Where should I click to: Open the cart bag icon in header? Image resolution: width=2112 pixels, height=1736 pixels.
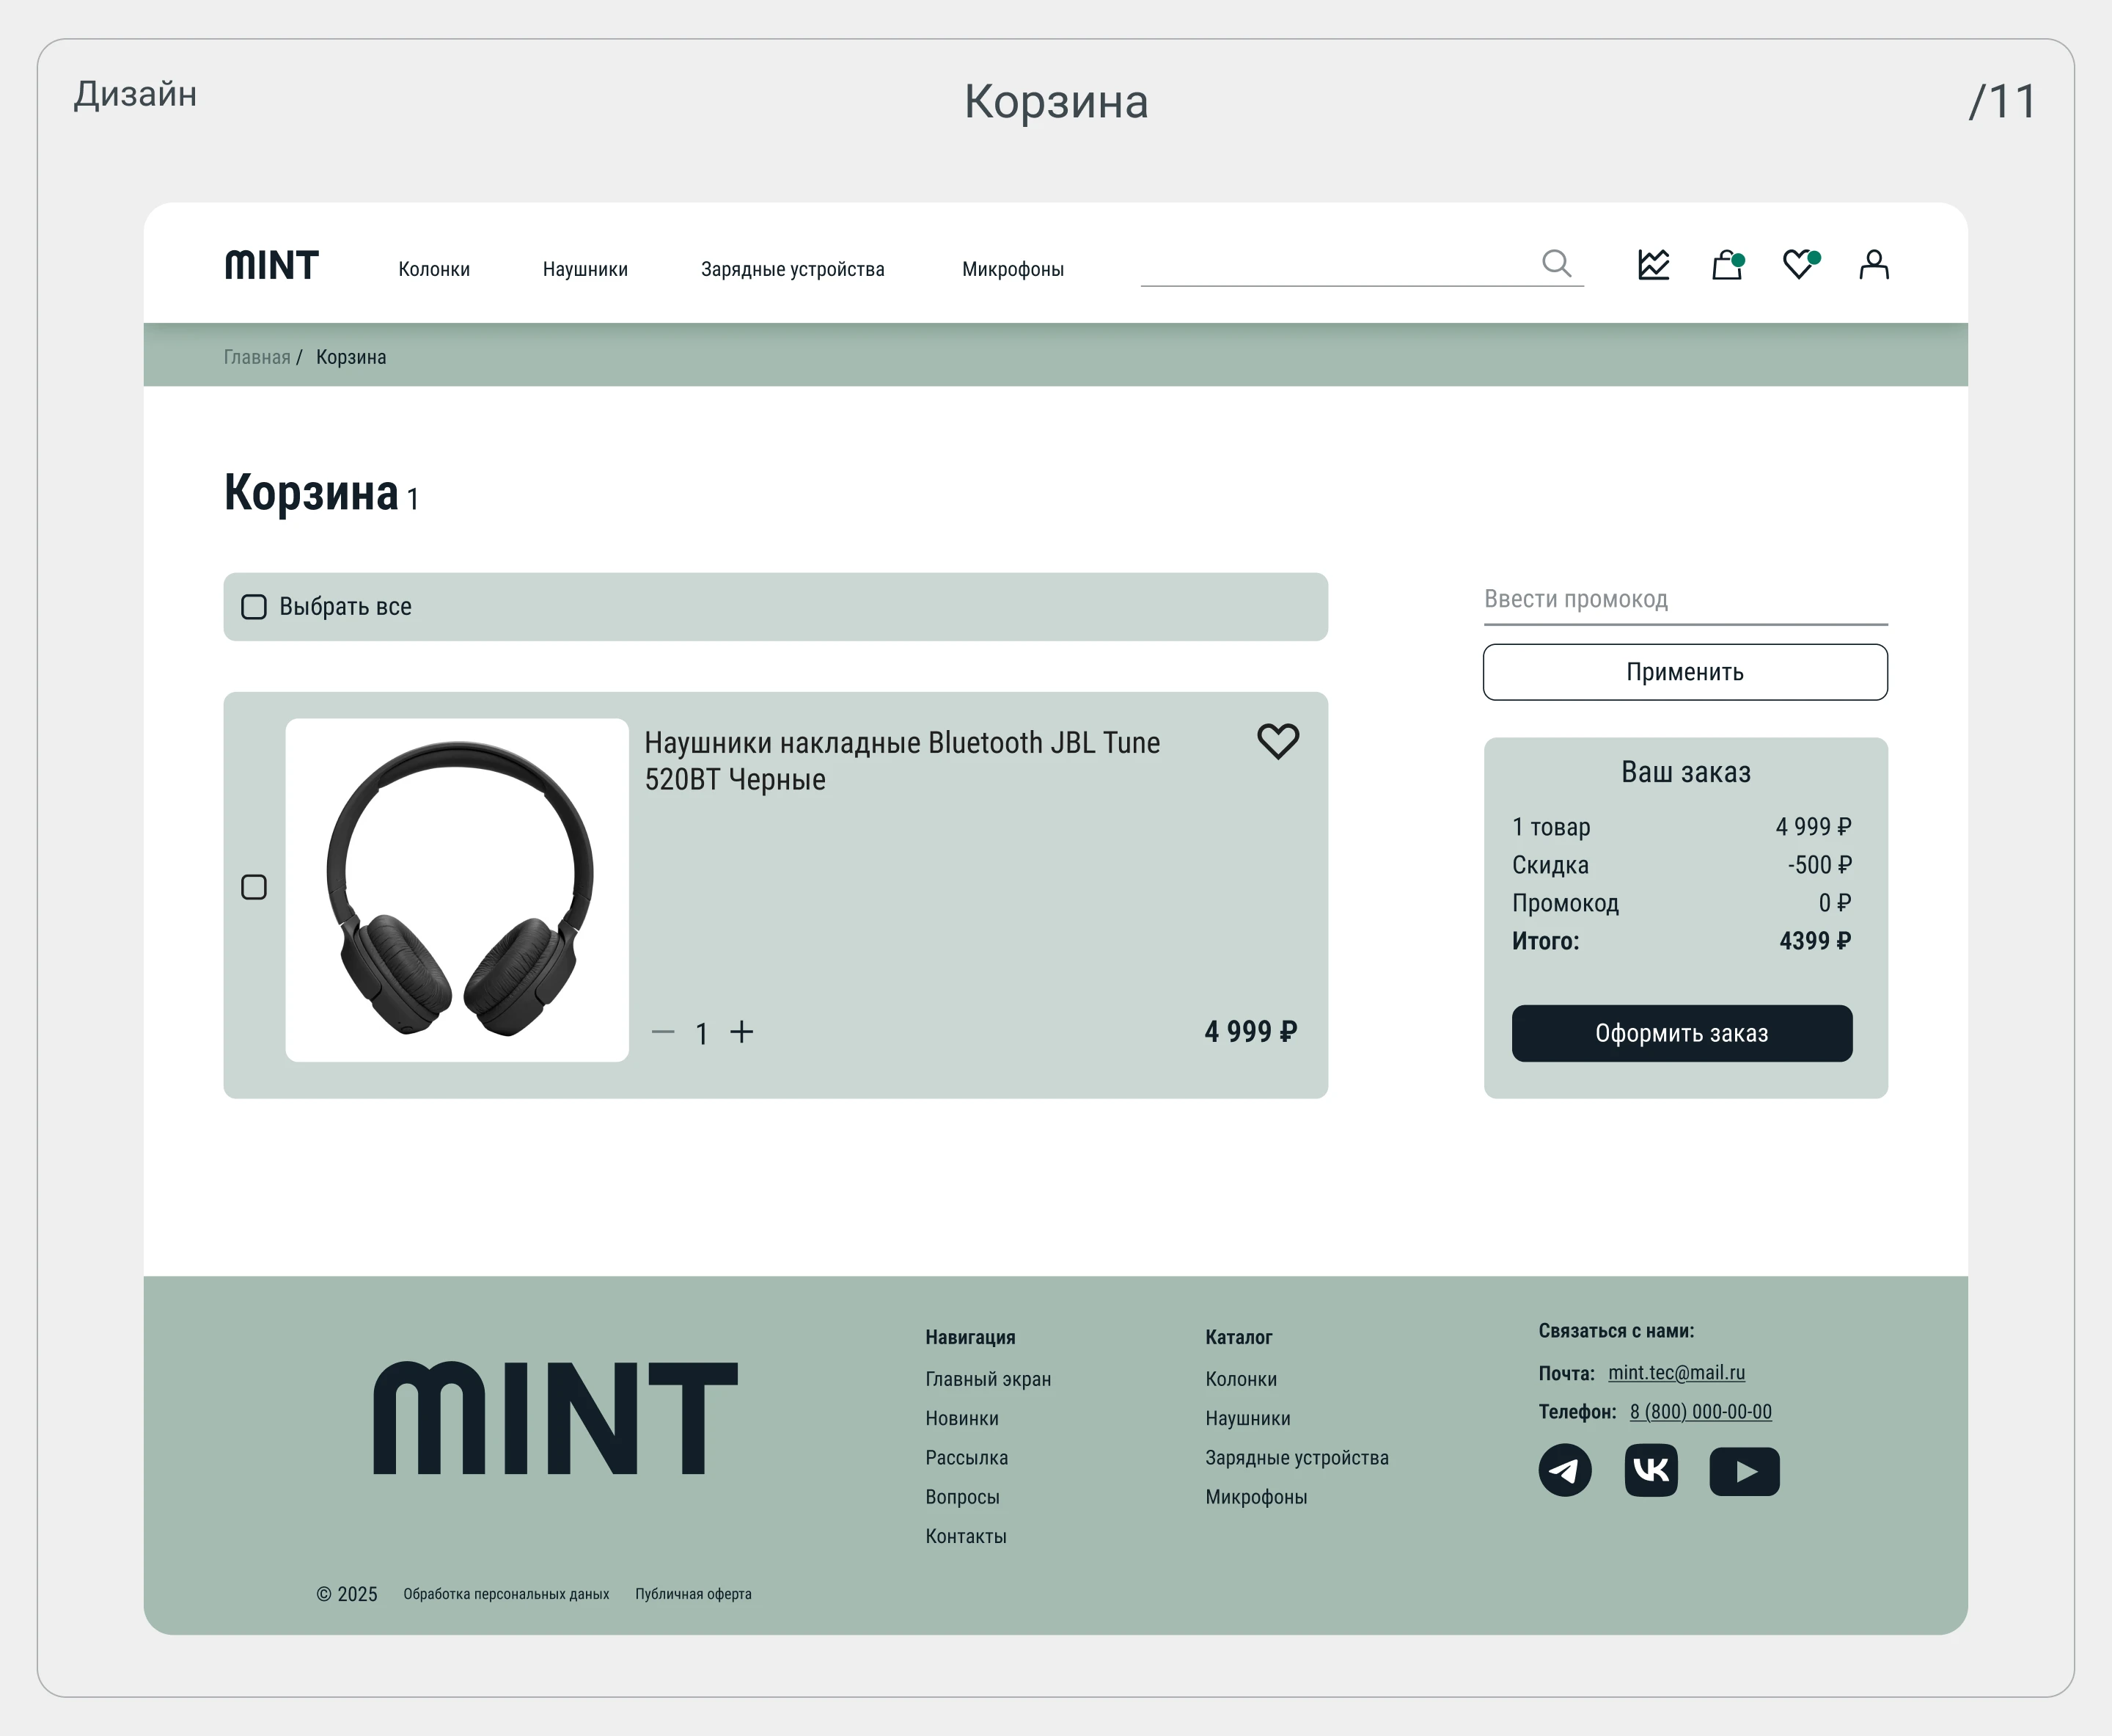point(1728,264)
